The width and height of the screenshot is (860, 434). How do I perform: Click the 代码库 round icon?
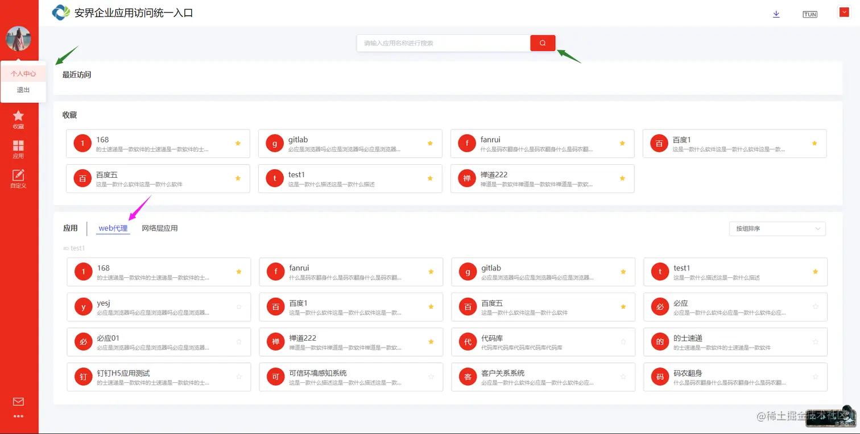pyautogui.click(x=468, y=342)
